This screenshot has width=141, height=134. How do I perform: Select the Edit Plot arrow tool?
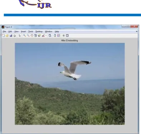(20, 36)
